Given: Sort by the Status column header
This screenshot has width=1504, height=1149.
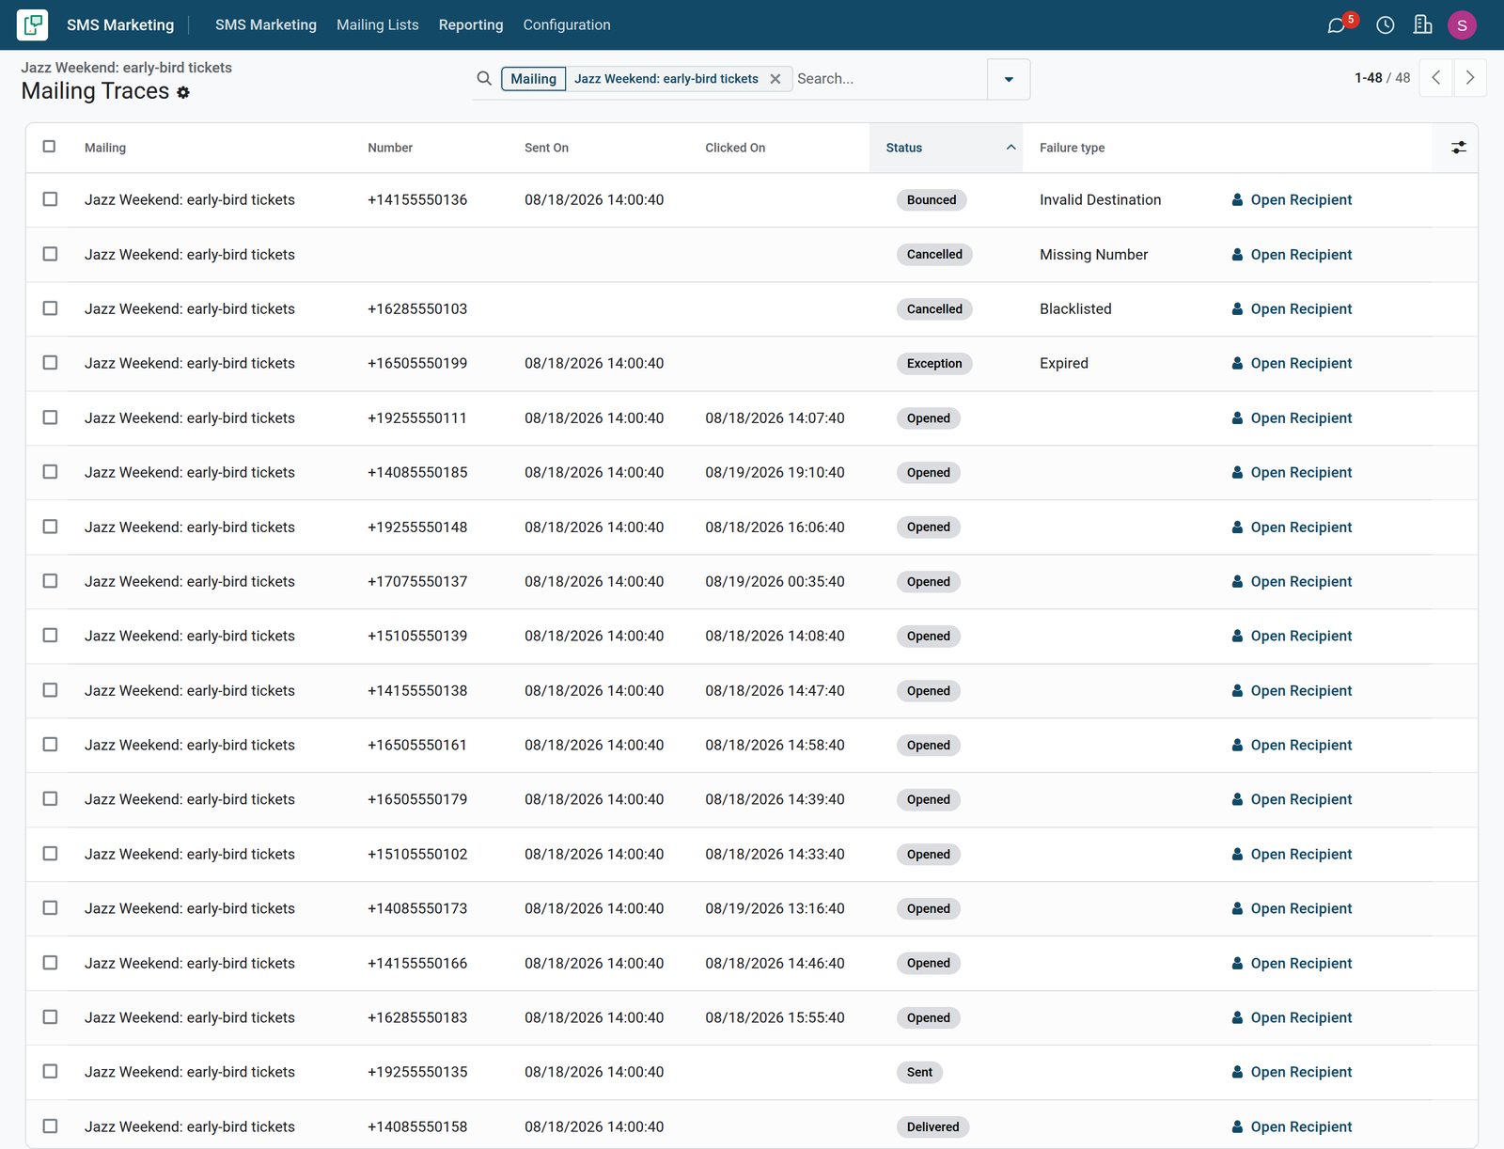Looking at the screenshot, I should (x=946, y=148).
